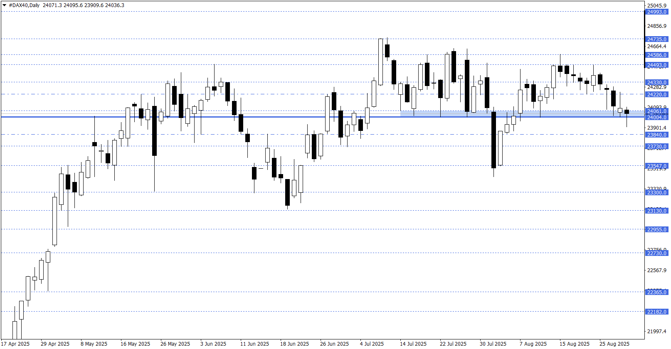
Task: Click the 4 Jul 2025 date label
Action: click(372, 344)
